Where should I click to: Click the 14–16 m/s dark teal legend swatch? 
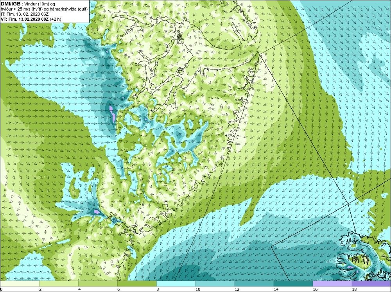point(293,284)
